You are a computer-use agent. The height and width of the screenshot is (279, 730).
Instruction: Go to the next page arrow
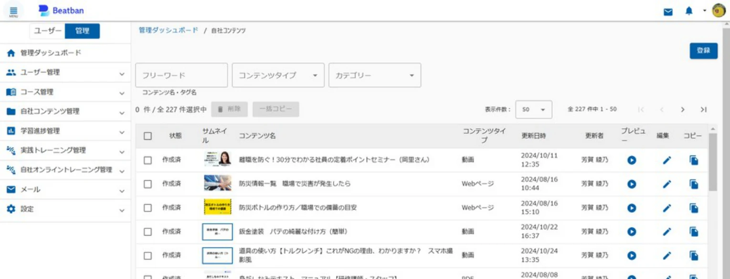(x=683, y=110)
